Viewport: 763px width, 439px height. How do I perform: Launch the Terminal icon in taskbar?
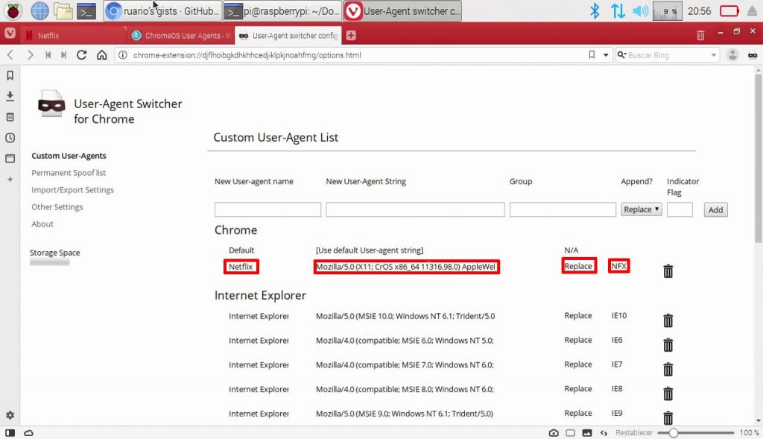[86, 10]
